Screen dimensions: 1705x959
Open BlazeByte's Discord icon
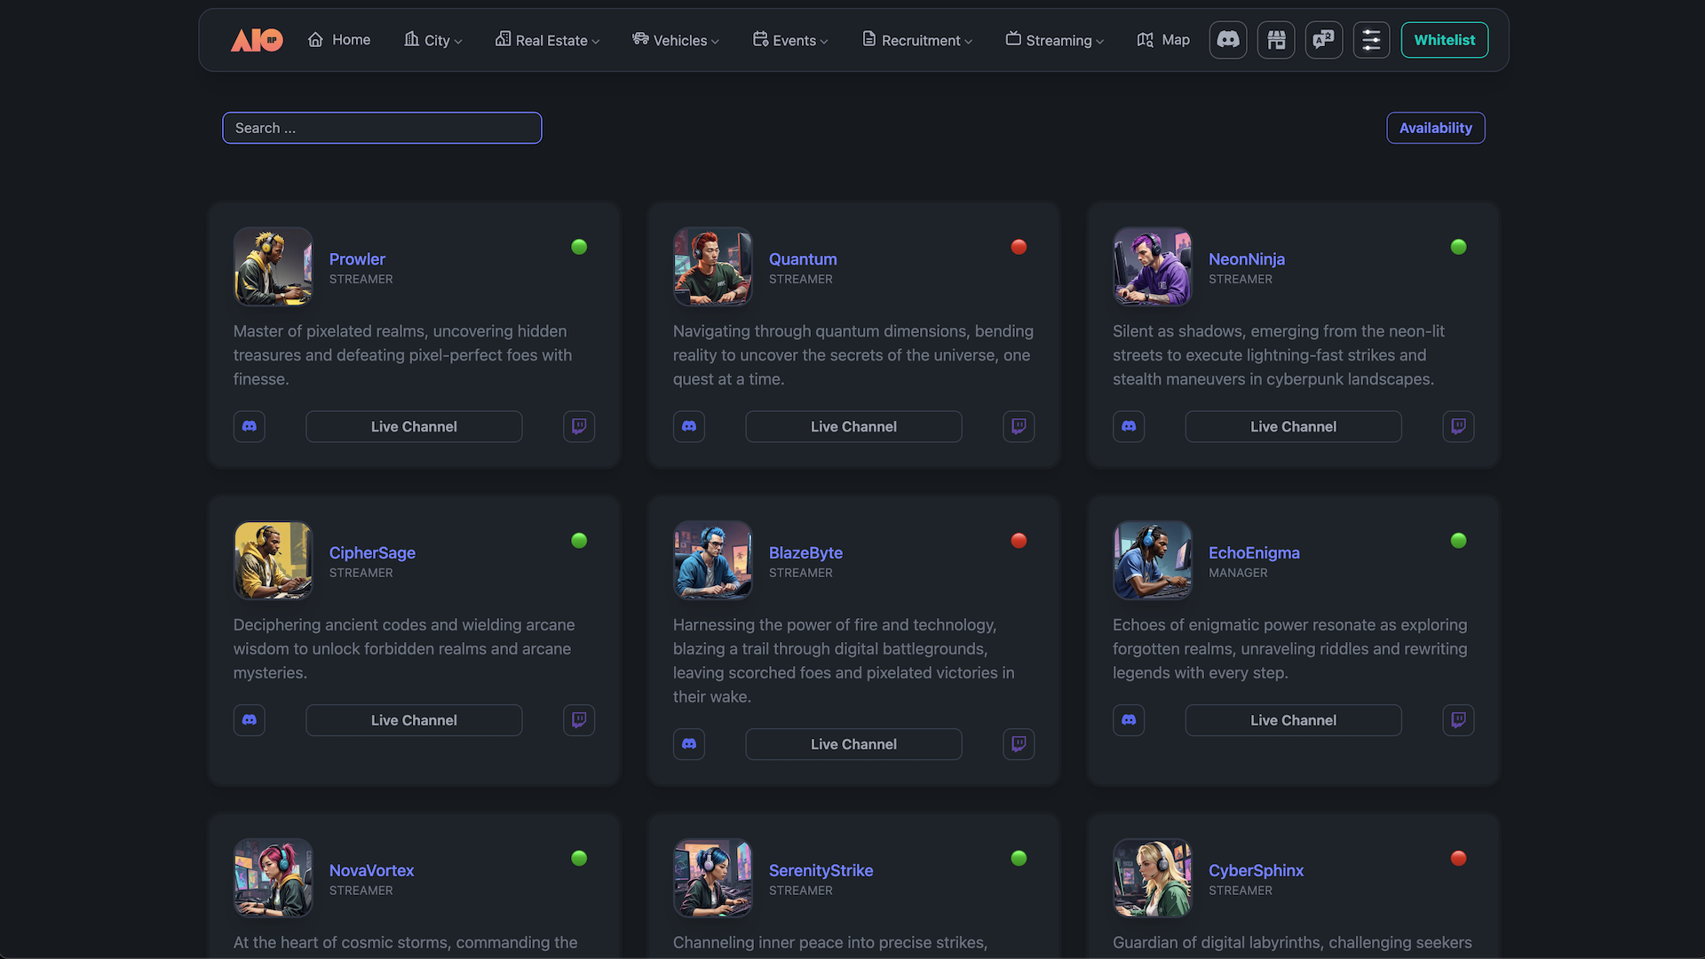(689, 744)
